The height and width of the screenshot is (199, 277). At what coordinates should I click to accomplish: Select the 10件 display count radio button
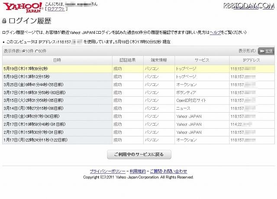click(24, 51)
